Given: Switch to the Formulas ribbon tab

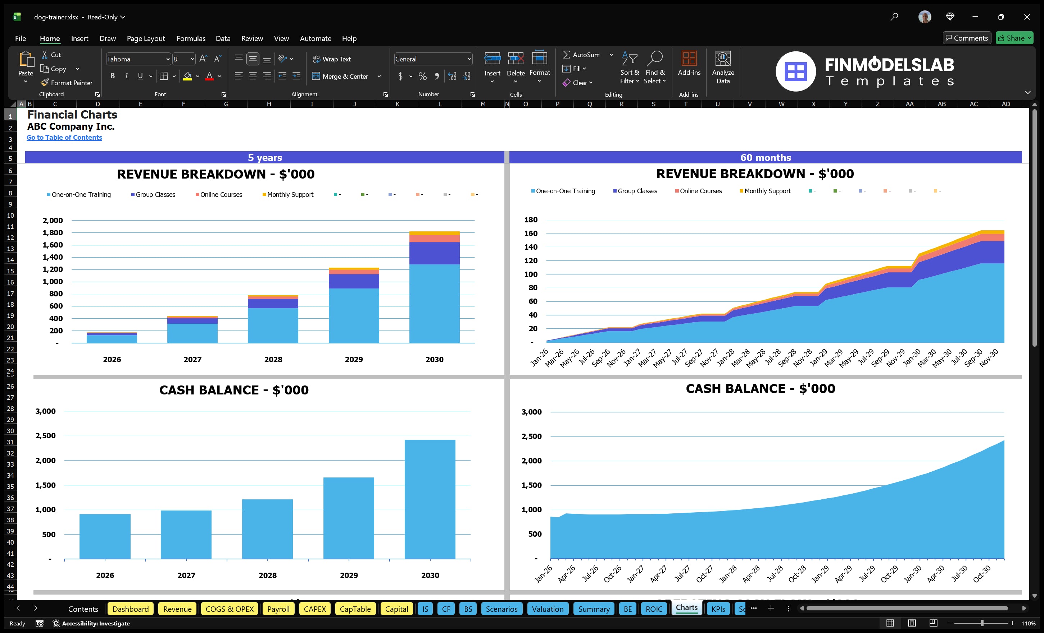Looking at the screenshot, I should [191, 38].
